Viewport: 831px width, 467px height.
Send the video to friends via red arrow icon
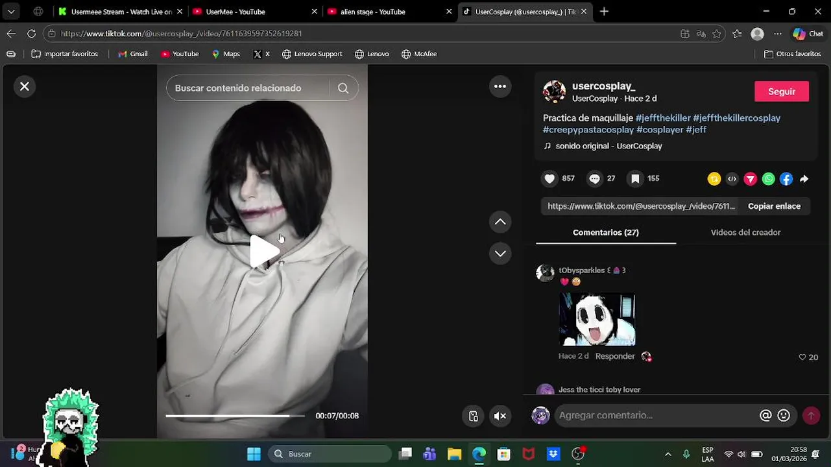coord(751,179)
